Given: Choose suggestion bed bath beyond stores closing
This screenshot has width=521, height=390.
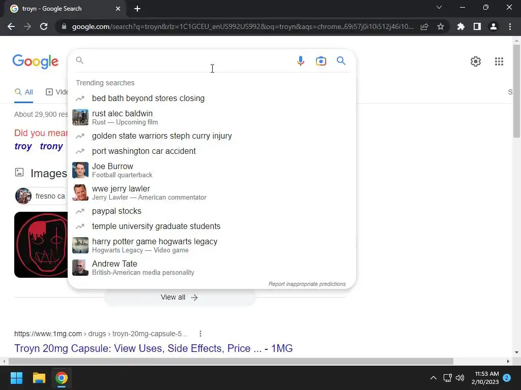Looking at the screenshot, I should coord(212,98).
